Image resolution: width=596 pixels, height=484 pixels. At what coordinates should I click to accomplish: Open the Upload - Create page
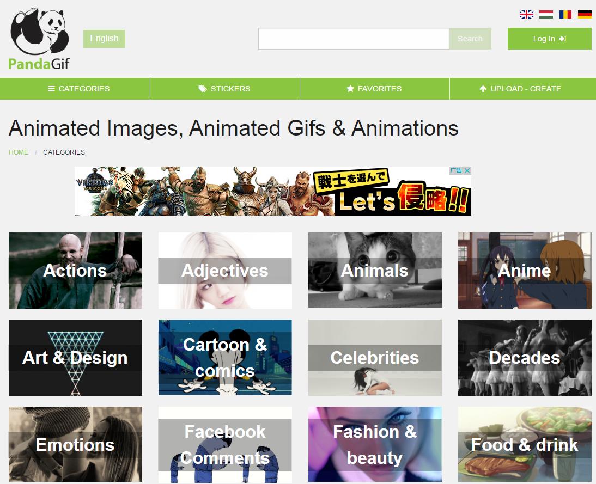point(522,89)
